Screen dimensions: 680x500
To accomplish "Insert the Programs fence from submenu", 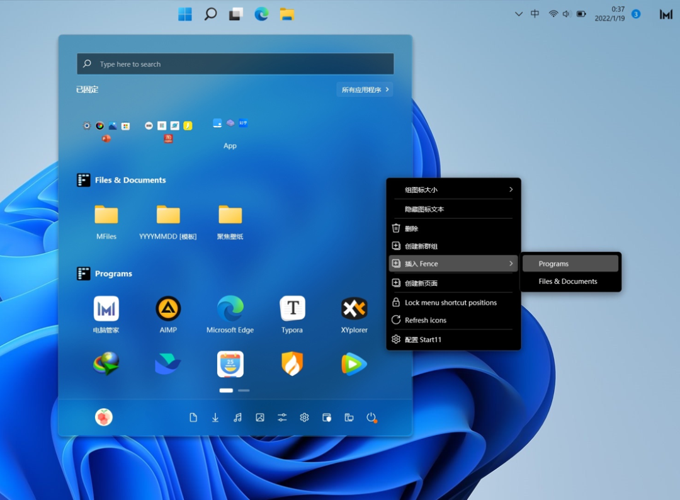I will 570,264.
